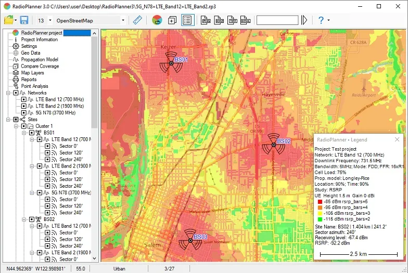
Task: Collapse the Networks tree node
Action: pos(8,93)
